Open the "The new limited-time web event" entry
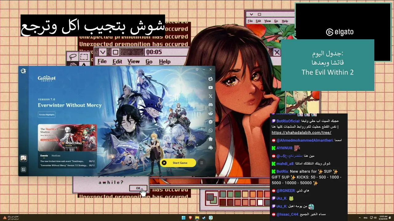 click(67, 161)
